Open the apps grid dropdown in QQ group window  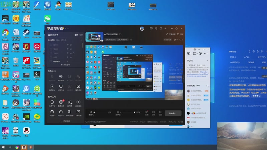click(195, 54)
